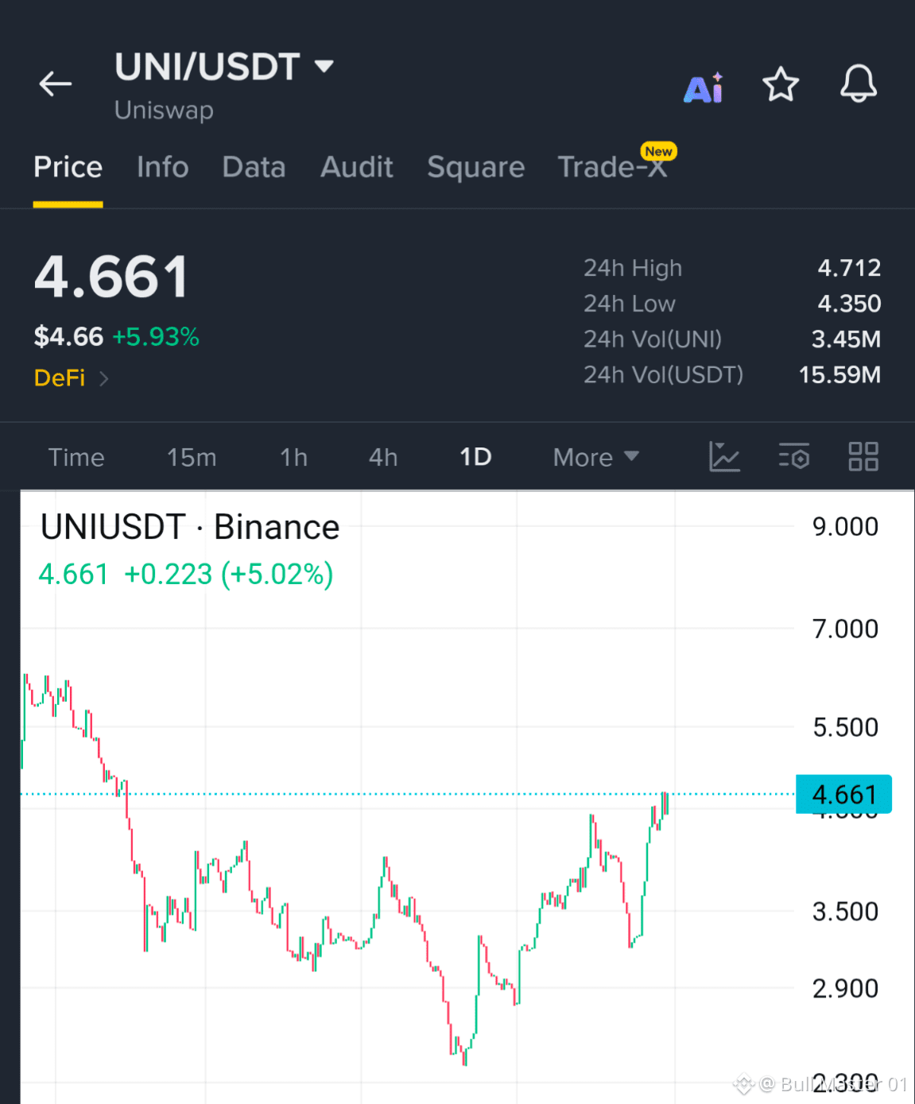
Task: Switch to the Square tab
Action: pyautogui.click(x=475, y=167)
